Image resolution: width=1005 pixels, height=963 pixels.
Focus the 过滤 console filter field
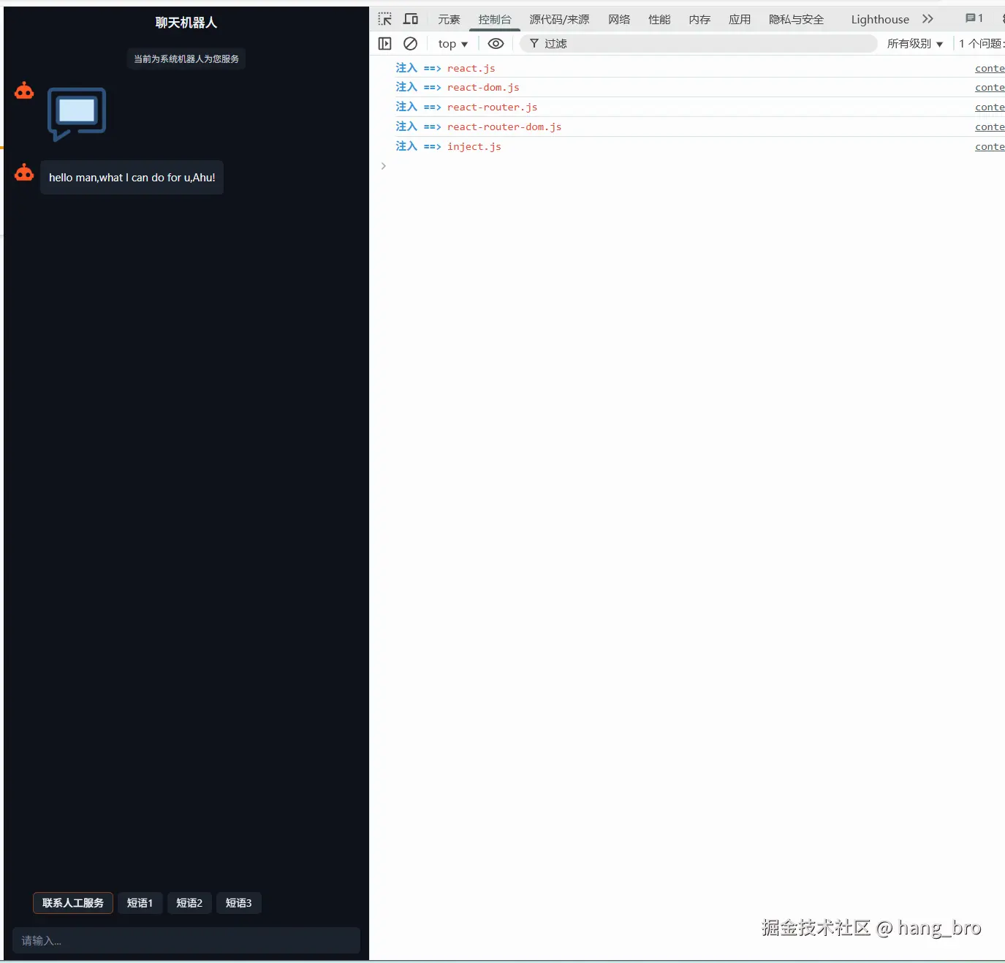(699, 44)
